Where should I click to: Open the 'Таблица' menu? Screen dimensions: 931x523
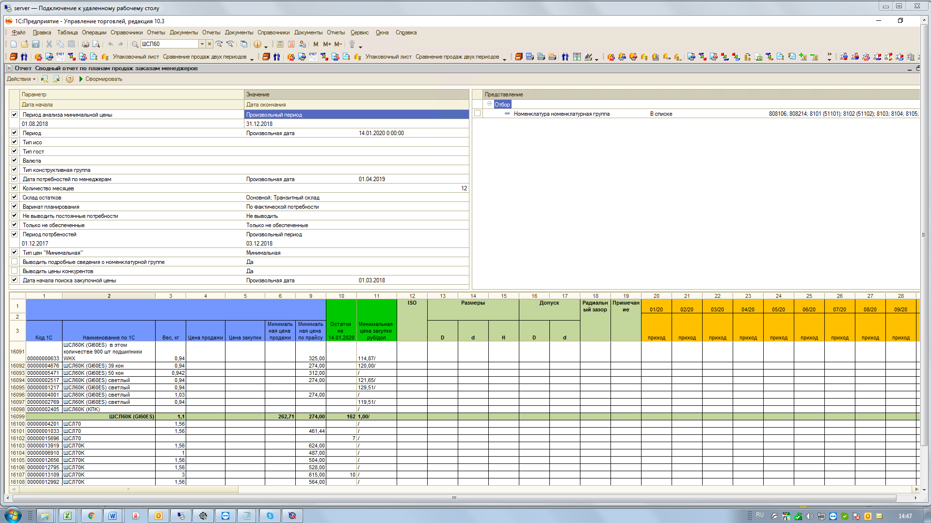tap(67, 32)
